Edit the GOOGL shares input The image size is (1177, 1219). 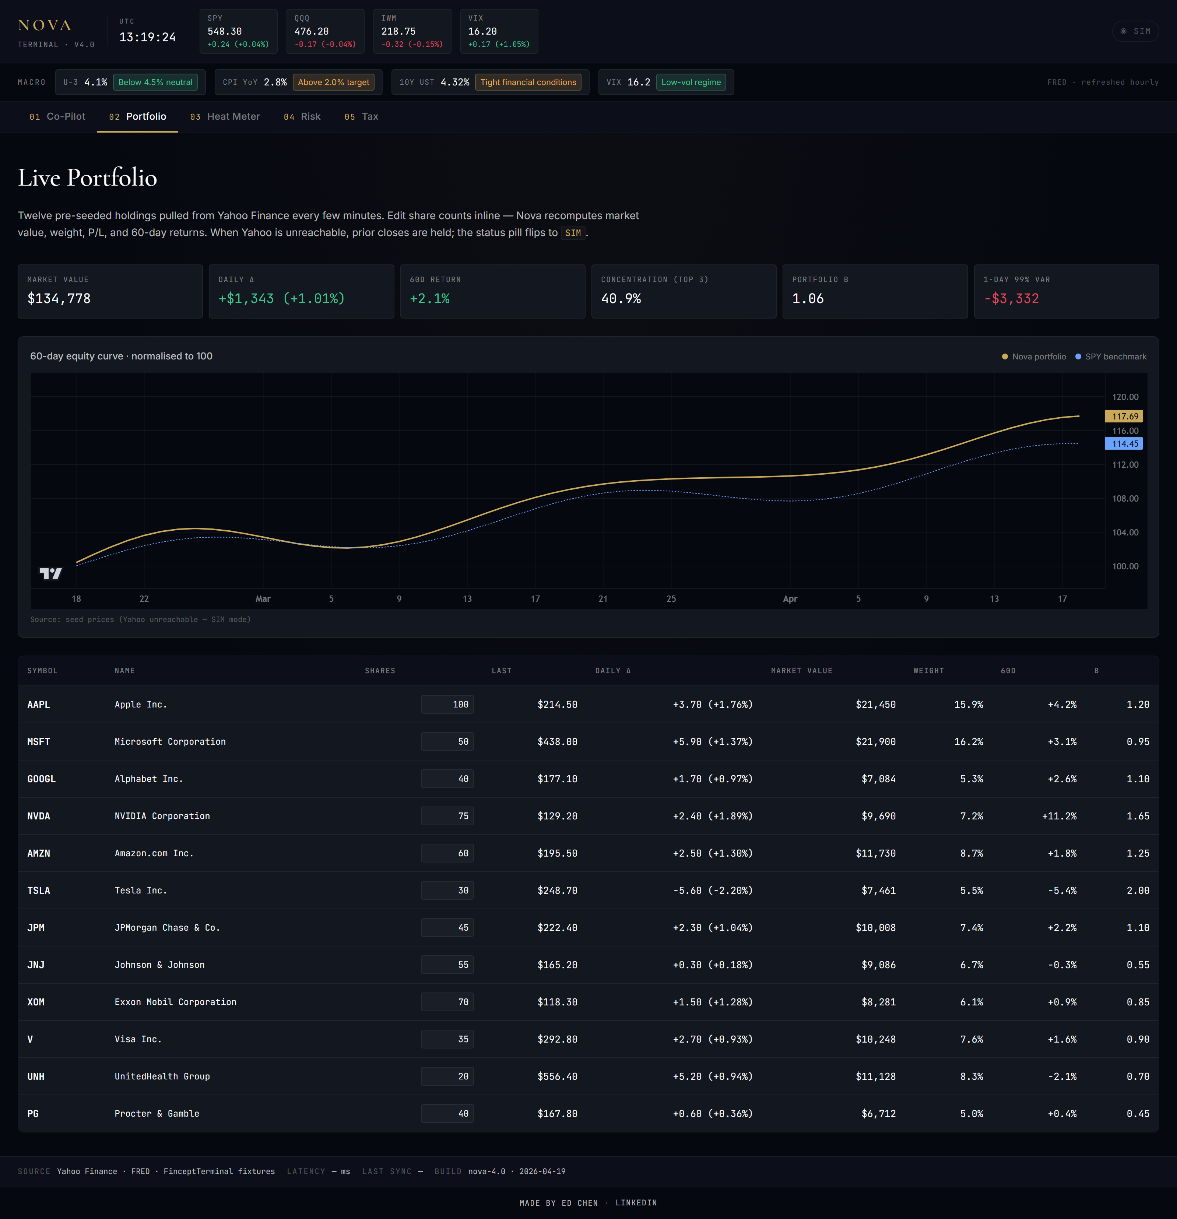click(x=447, y=779)
